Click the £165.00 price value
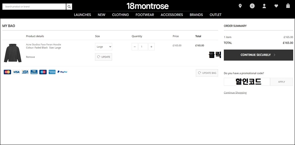Image resolution: width=295 pixels, height=145 pixels. (177, 46)
